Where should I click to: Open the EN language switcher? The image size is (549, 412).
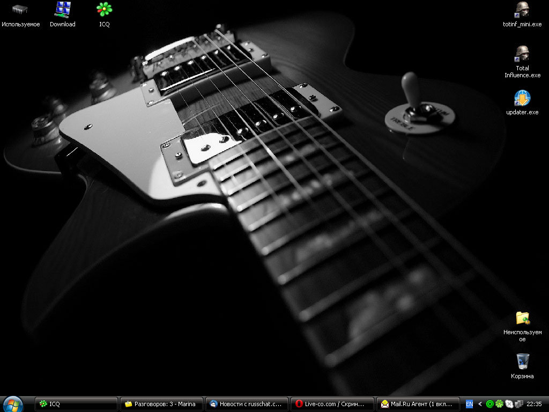(470, 404)
